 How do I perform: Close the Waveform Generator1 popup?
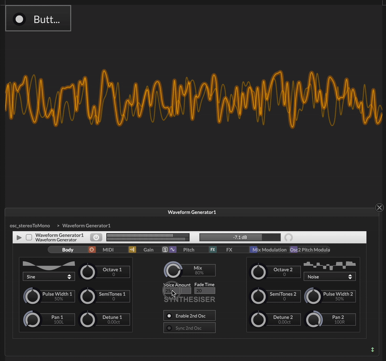click(x=379, y=208)
